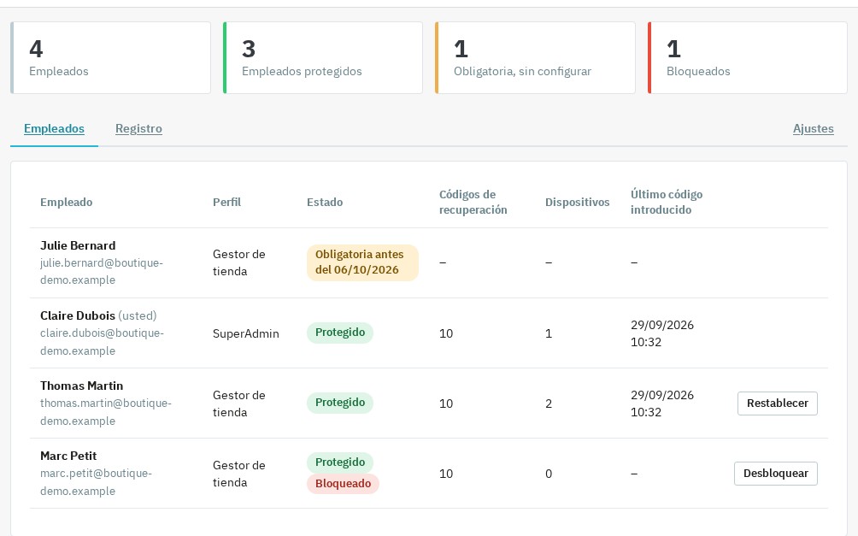The height and width of the screenshot is (536, 858).
Task: Select the '3 Empleados protegidos' card
Action: pos(323,57)
